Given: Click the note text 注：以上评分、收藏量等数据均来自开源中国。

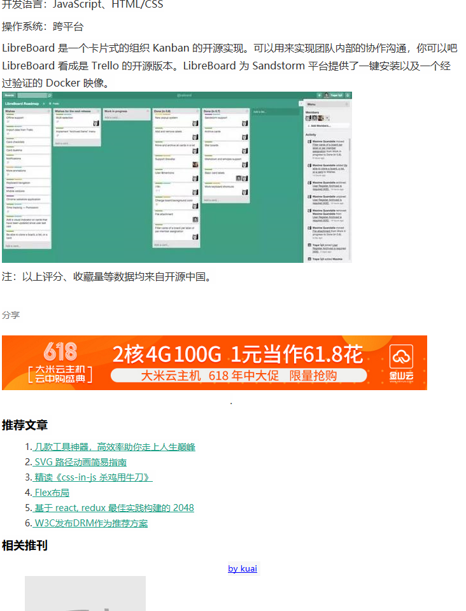Looking at the screenshot, I should (108, 277).
